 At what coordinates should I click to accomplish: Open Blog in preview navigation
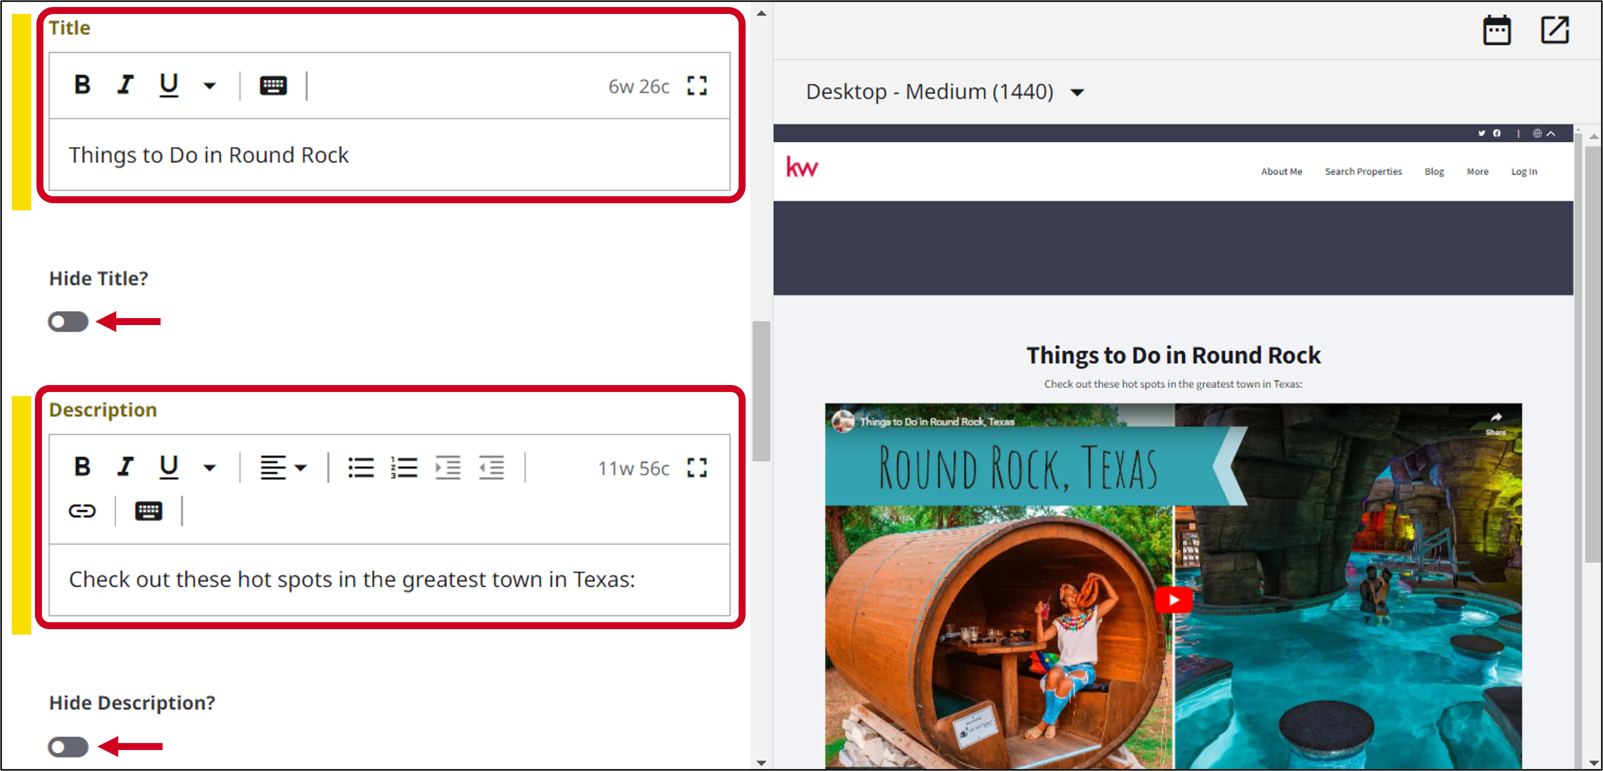pyautogui.click(x=1434, y=171)
